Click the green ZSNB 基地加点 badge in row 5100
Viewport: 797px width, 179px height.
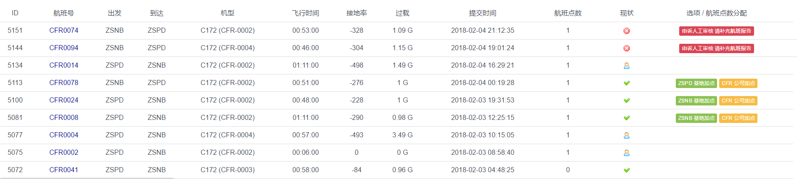coord(696,101)
